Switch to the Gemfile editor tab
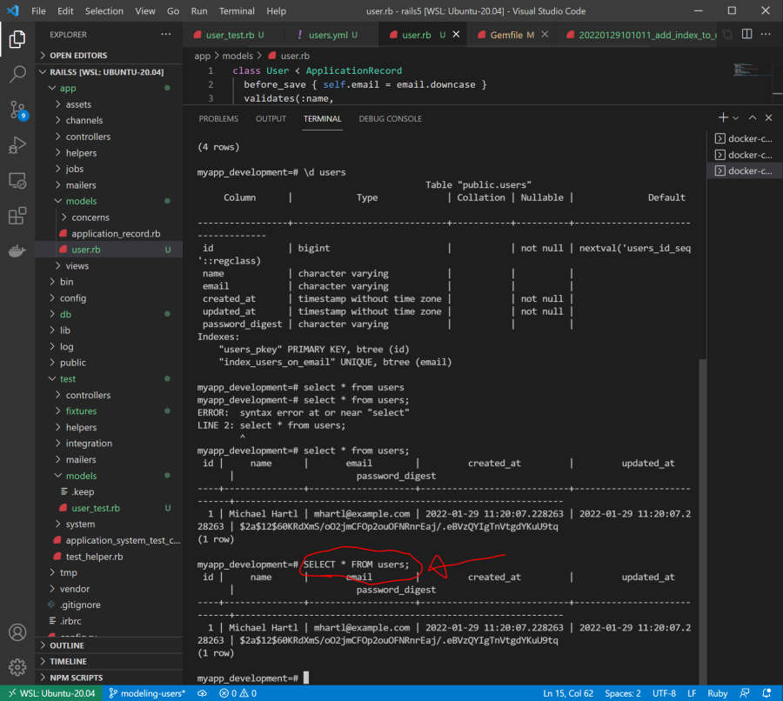 click(x=512, y=35)
